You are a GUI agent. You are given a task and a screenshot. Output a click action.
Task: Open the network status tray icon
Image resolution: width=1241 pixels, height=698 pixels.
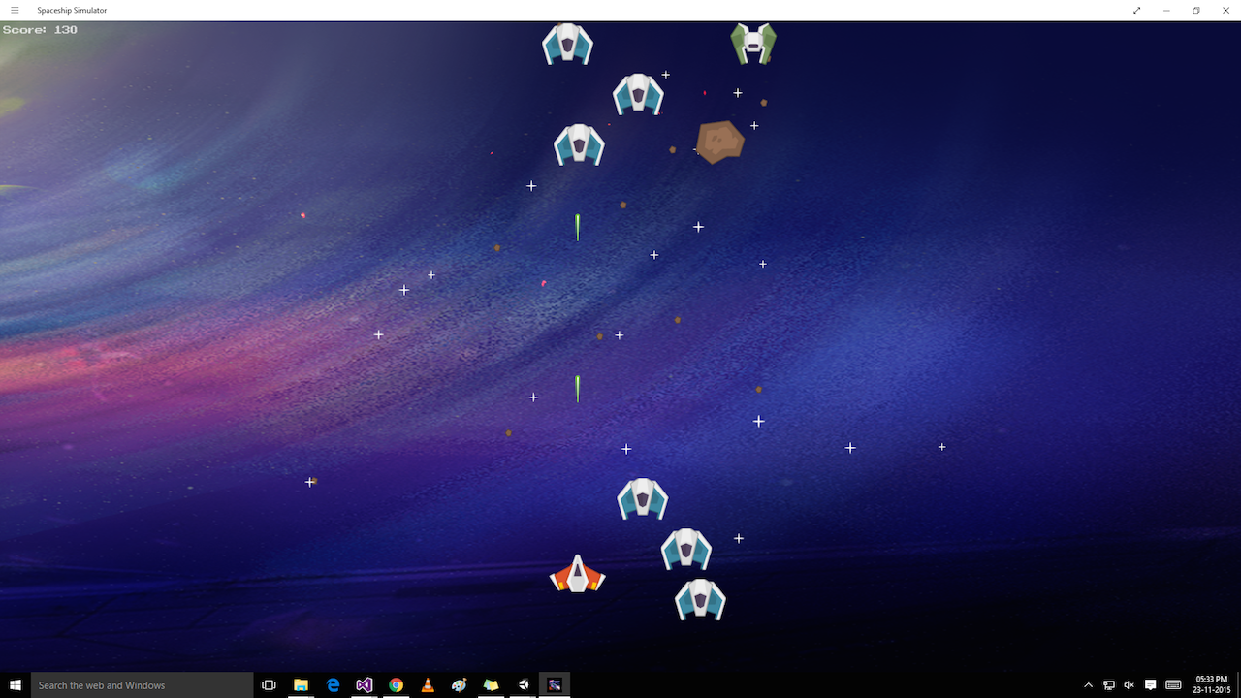point(1109,685)
